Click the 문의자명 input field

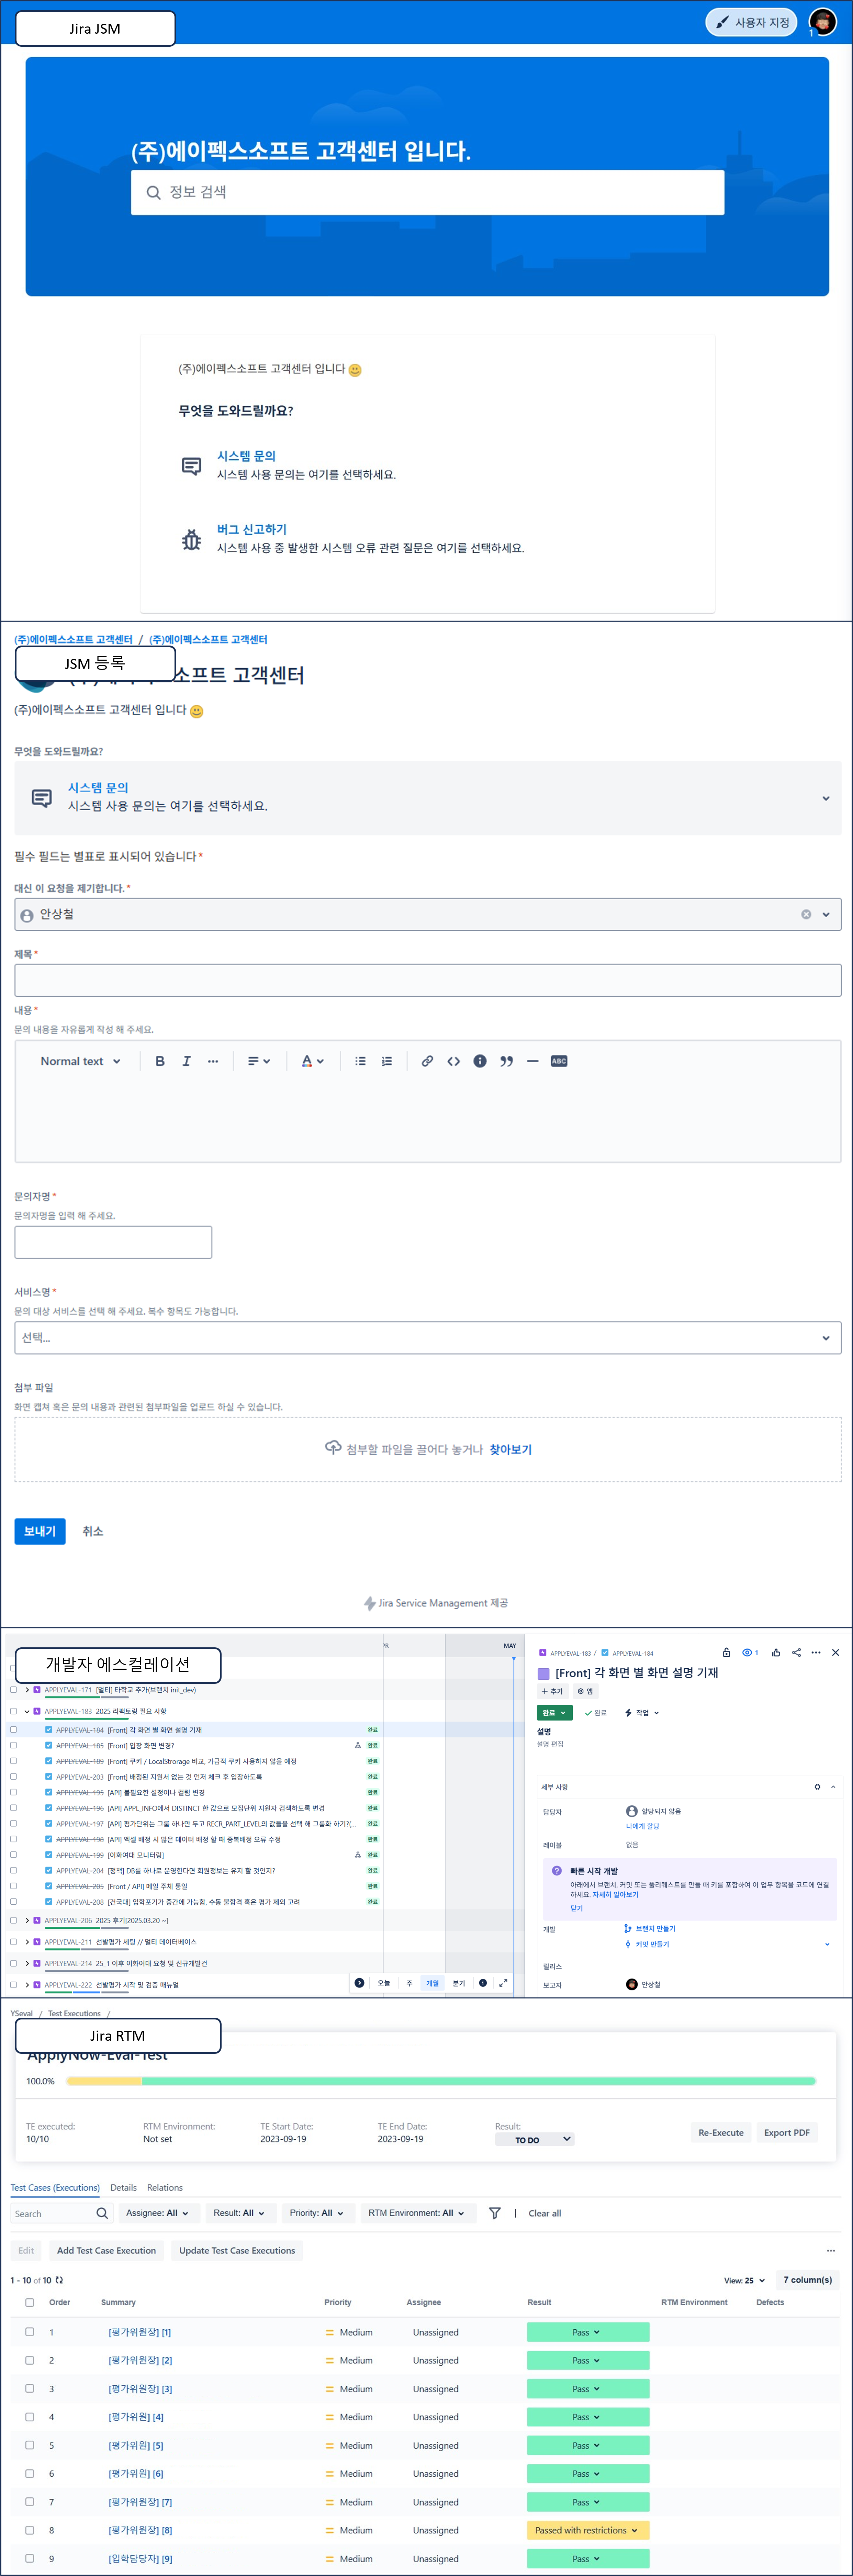click(113, 1242)
